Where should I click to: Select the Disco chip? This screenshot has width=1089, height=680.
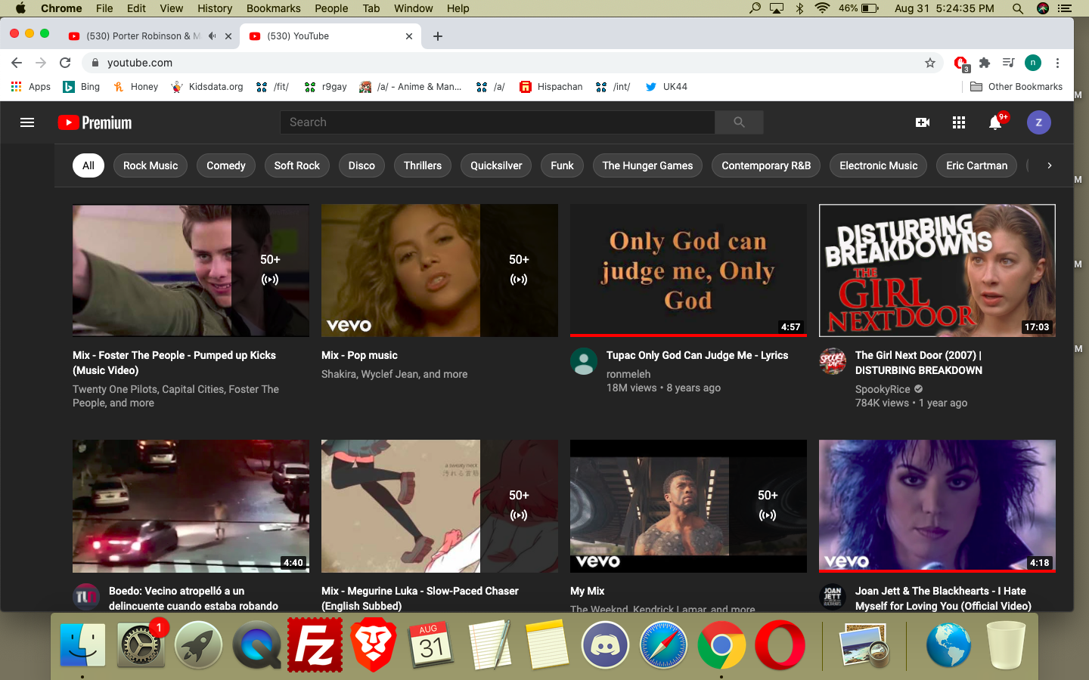coord(361,165)
